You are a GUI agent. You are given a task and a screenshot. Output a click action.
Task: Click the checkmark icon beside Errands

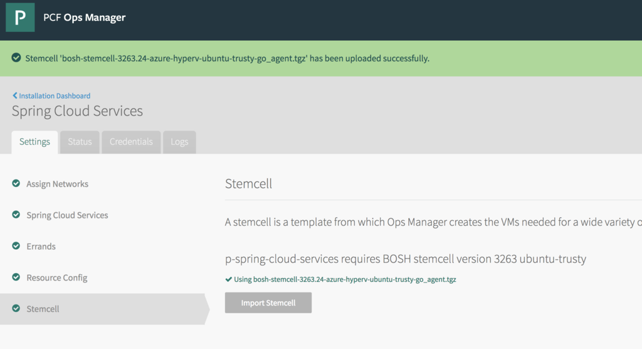coord(16,246)
